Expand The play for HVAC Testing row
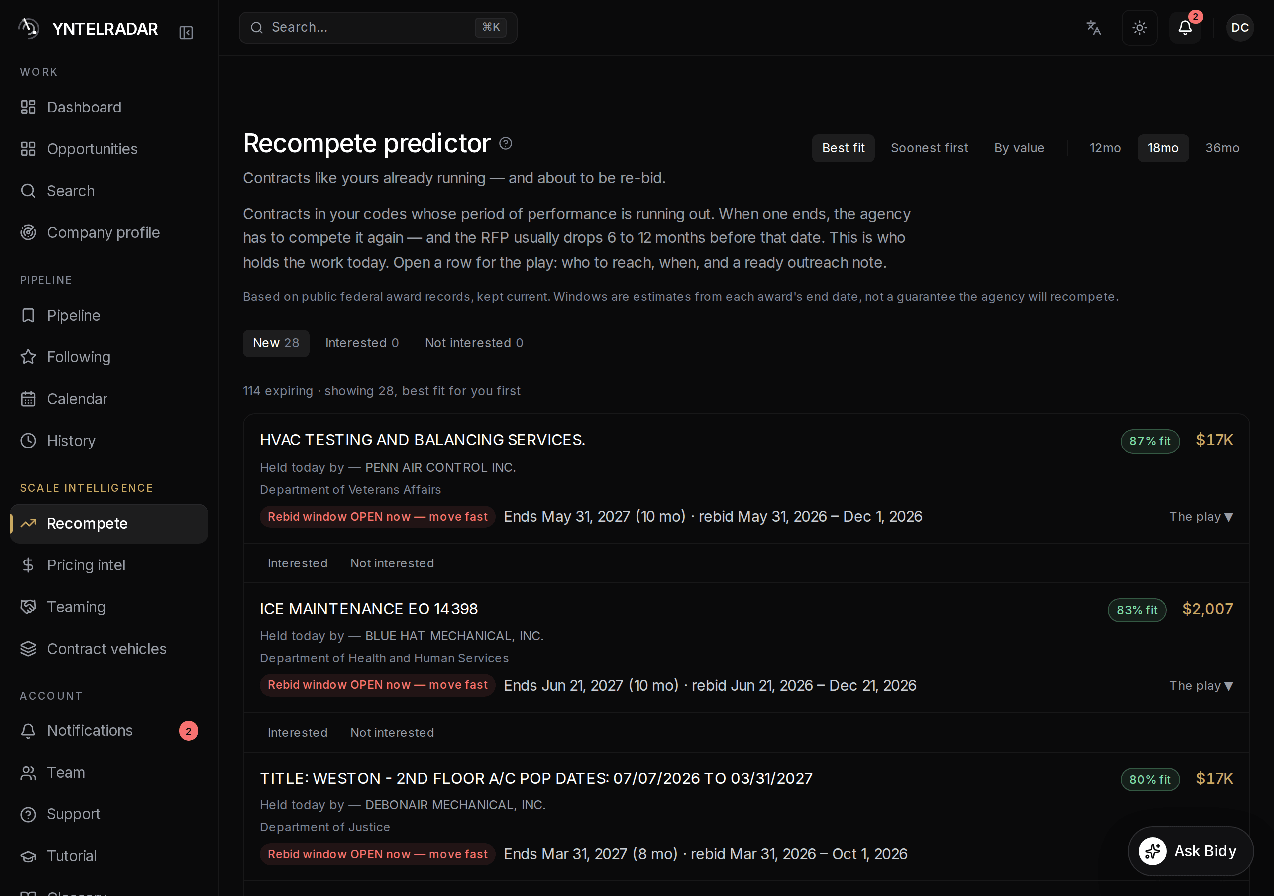Screen dimensions: 1274x896 coord(1201,517)
